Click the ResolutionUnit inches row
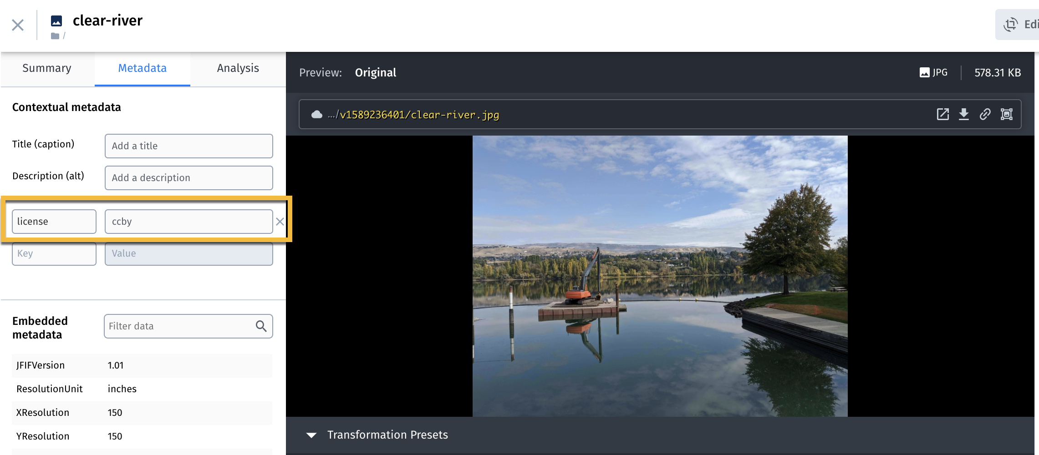This screenshot has width=1039, height=455. point(142,389)
